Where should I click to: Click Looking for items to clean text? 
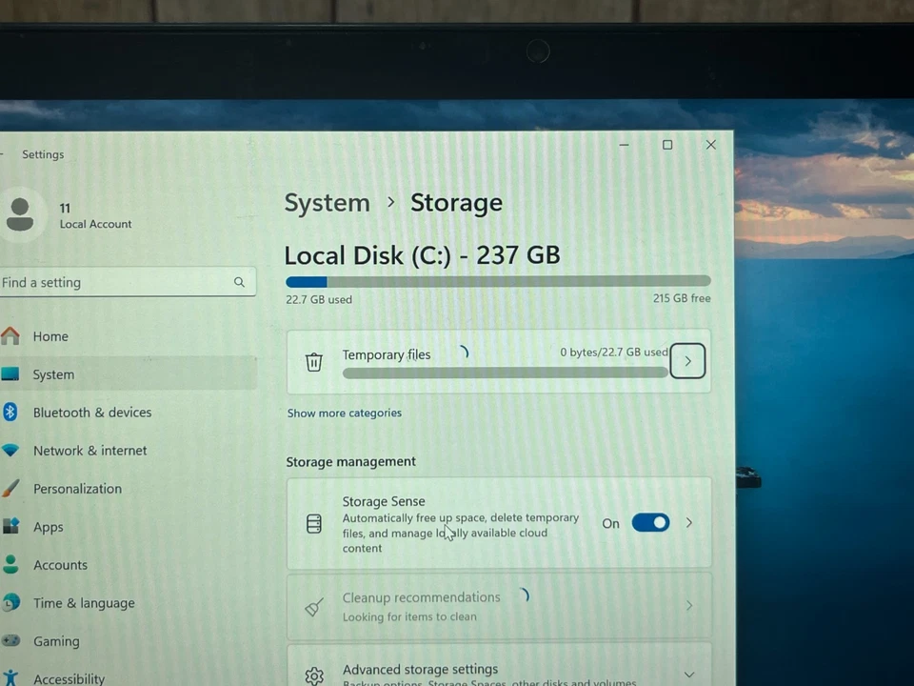click(409, 616)
